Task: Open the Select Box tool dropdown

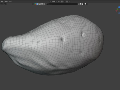Action: tap(3, 4)
